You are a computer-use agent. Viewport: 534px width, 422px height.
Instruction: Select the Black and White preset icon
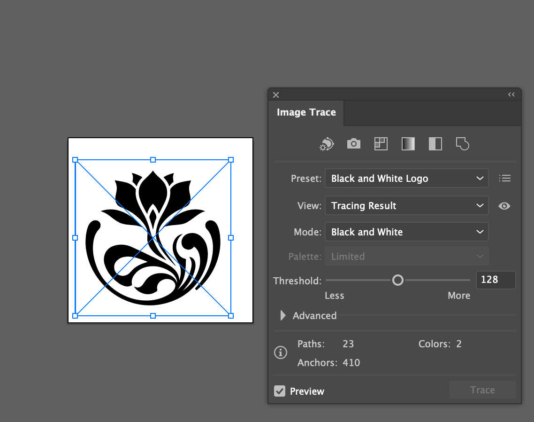(x=435, y=144)
